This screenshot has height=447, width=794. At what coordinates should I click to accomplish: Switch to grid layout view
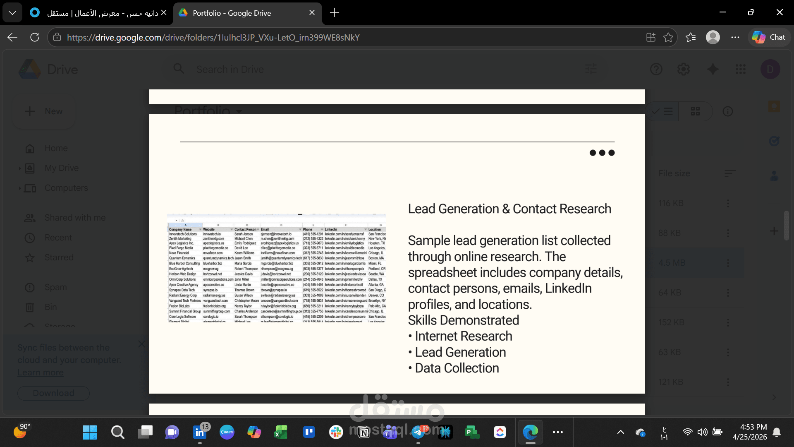(696, 111)
